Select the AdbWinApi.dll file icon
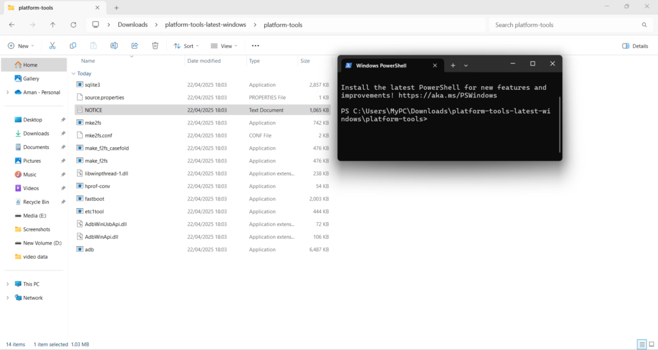The image size is (658, 350). [x=80, y=236]
